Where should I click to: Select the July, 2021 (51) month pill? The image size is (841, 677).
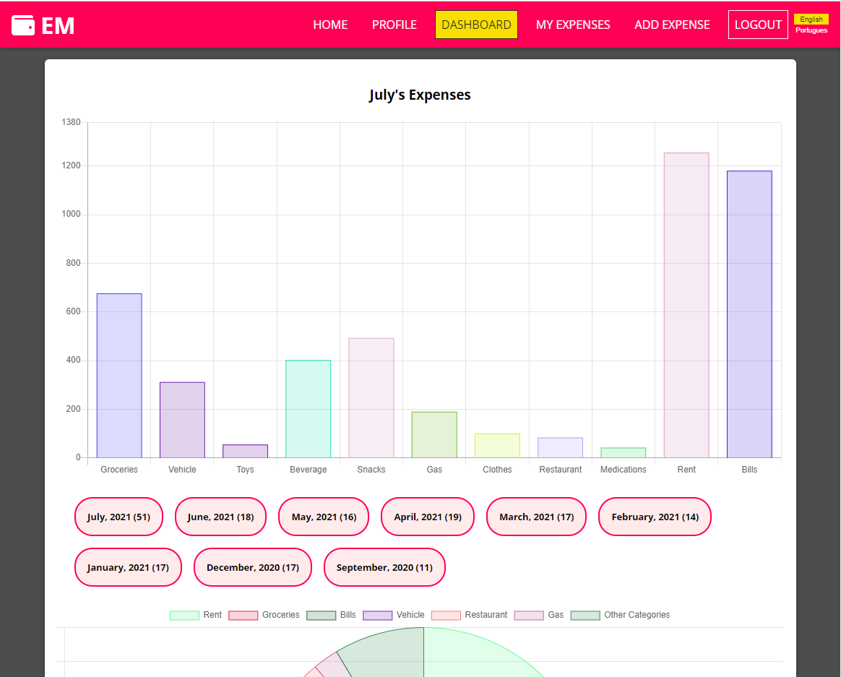pyautogui.click(x=118, y=517)
